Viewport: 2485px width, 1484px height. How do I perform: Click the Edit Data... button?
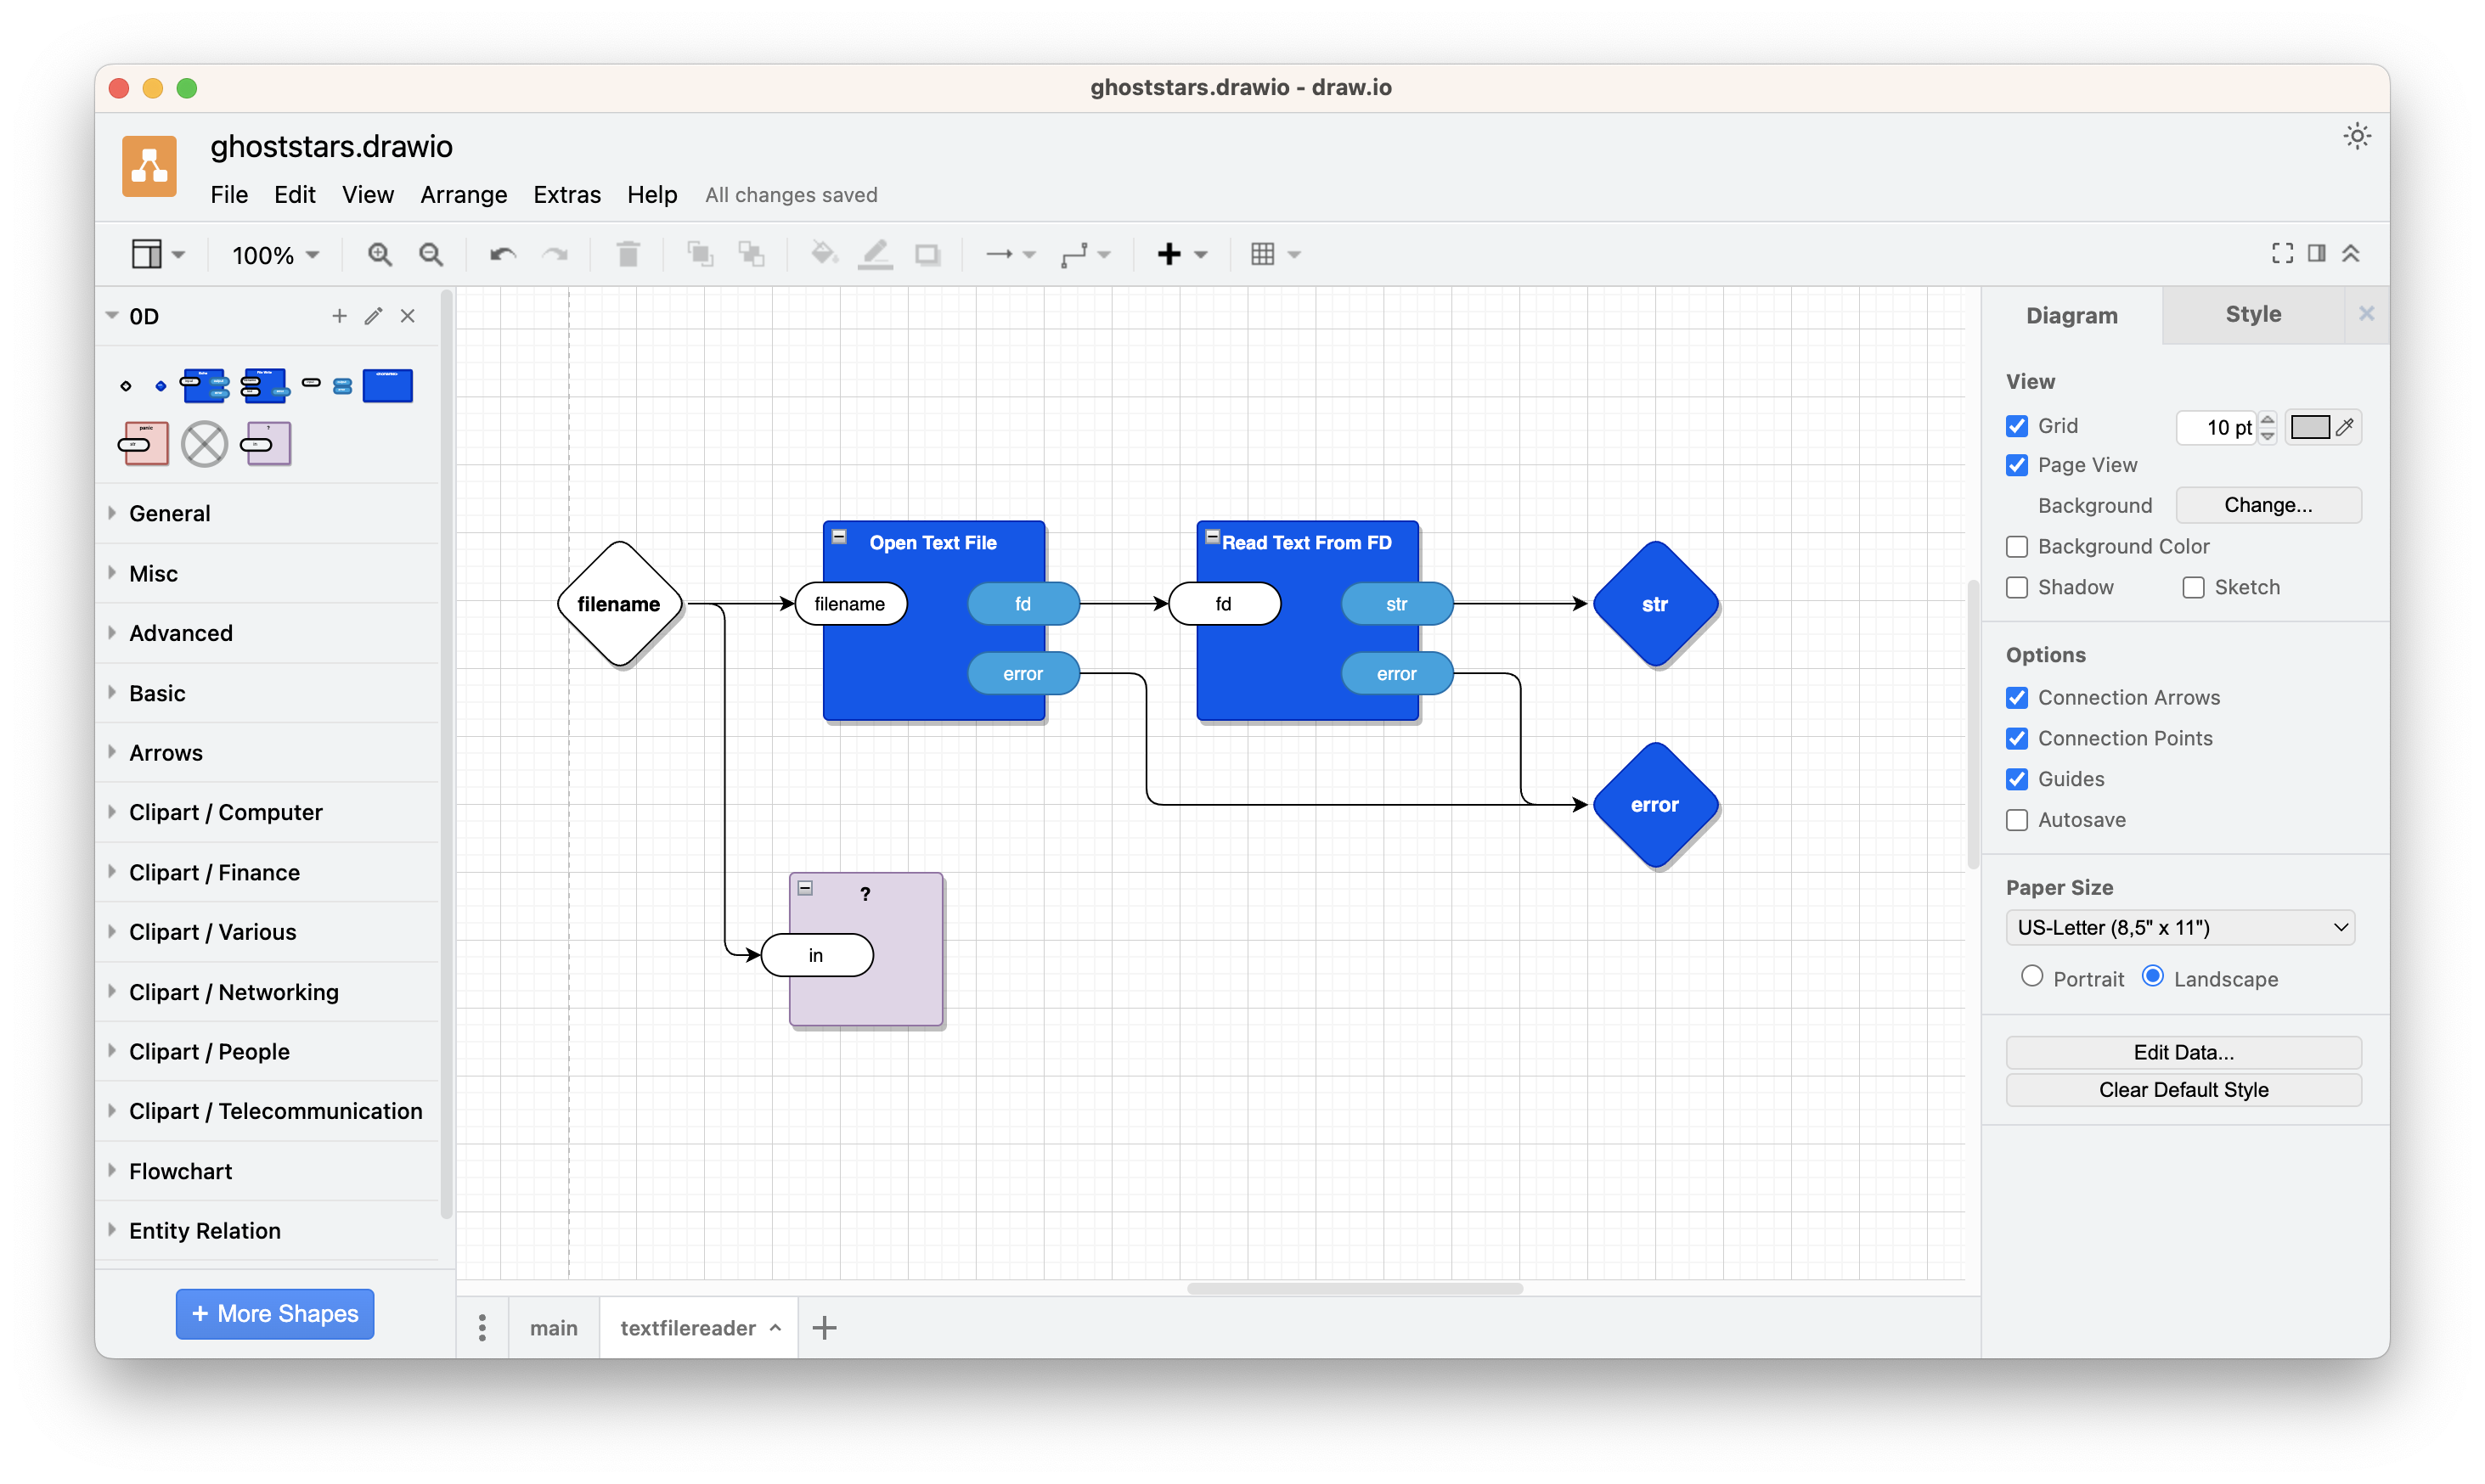pyautogui.click(x=2183, y=1052)
